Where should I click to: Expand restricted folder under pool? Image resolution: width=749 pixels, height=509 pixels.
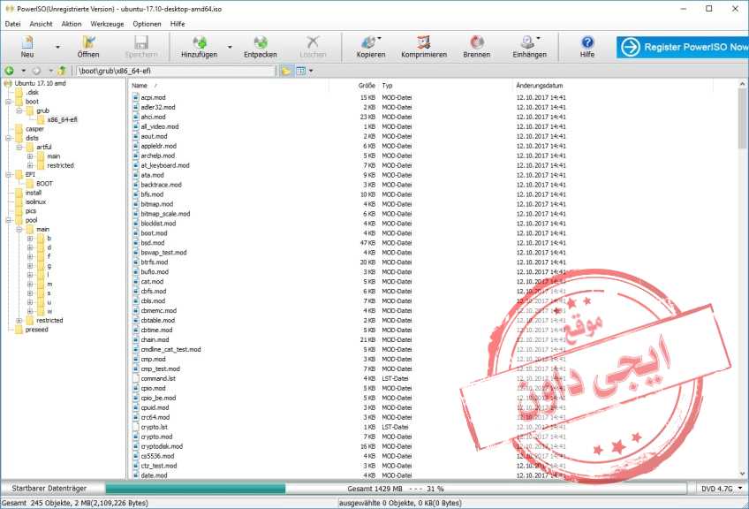19,321
